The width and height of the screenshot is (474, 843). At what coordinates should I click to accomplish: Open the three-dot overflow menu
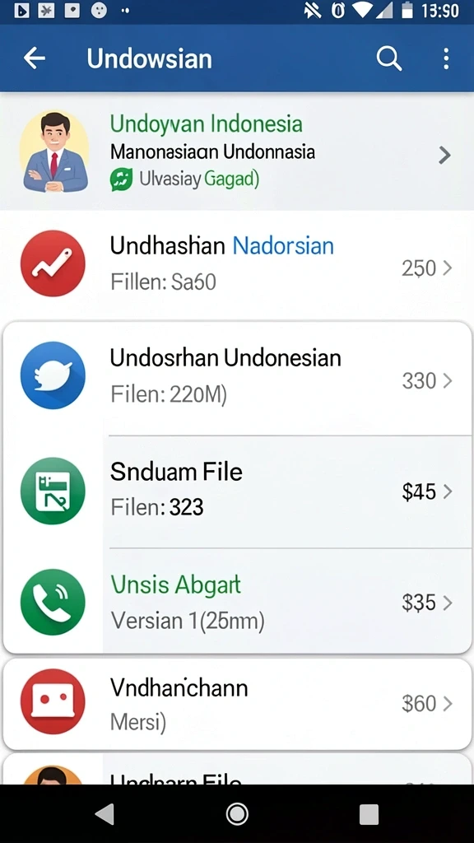[x=446, y=58]
